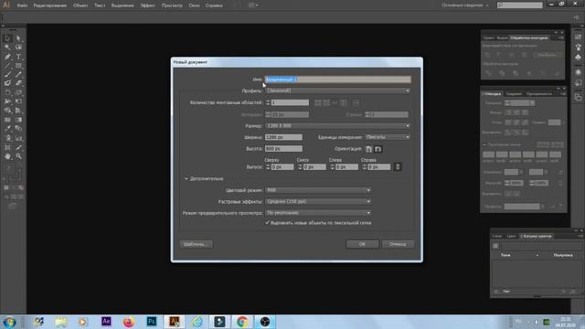Choose portrait orientation icon
Image resolution: width=585 pixels, height=329 pixels.
point(369,149)
